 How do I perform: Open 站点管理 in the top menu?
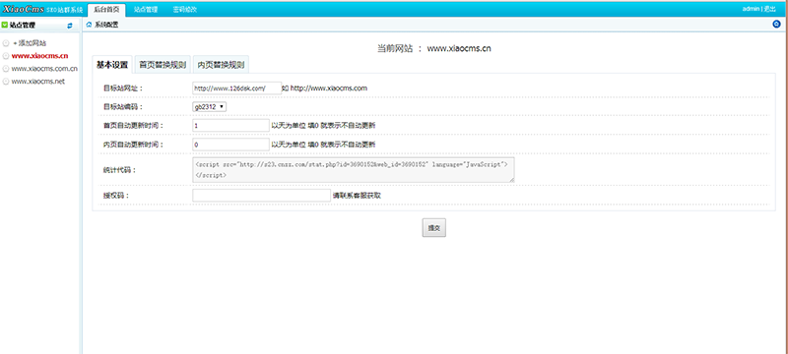(x=146, y=10)
